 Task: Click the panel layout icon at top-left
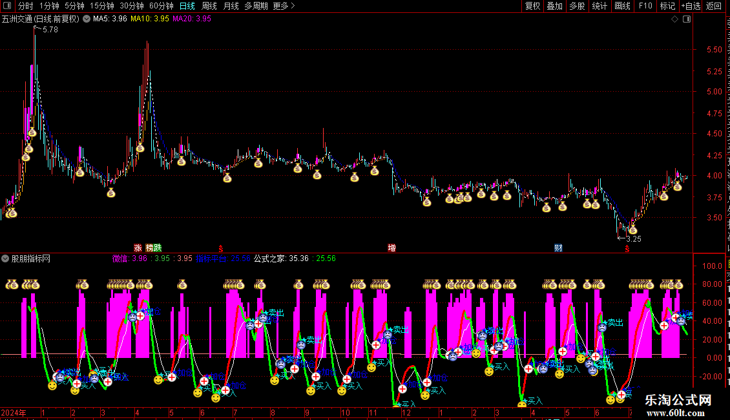pyautogui.click(x=7, y=6)
